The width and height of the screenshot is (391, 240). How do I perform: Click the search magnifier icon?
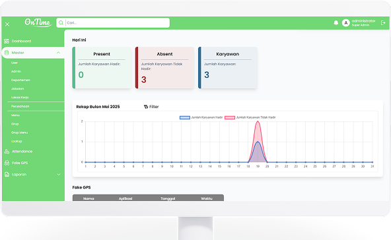(x=61, y=23)
